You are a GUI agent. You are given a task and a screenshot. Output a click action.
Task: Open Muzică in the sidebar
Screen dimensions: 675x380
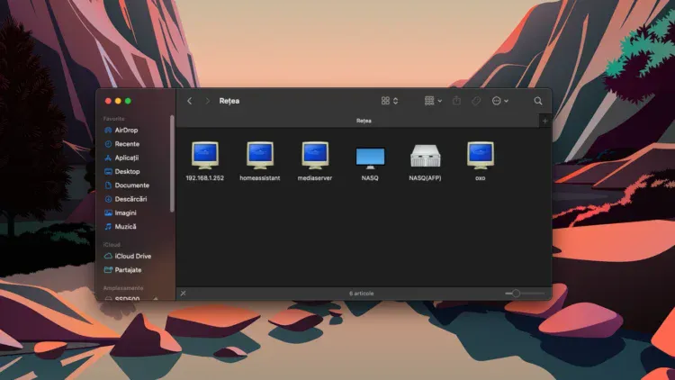click(x=125, y=227)
